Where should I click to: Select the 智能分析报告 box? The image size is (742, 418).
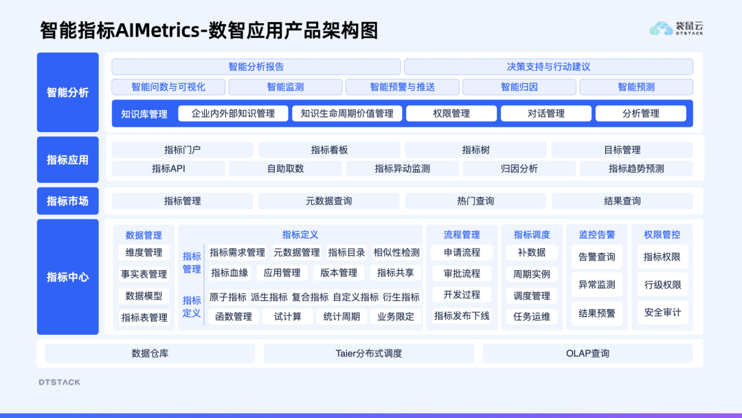(x=256, y=67)
